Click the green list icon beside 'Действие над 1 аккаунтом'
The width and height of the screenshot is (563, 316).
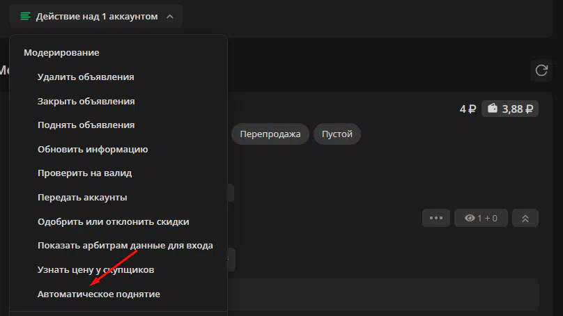[25, 16]
